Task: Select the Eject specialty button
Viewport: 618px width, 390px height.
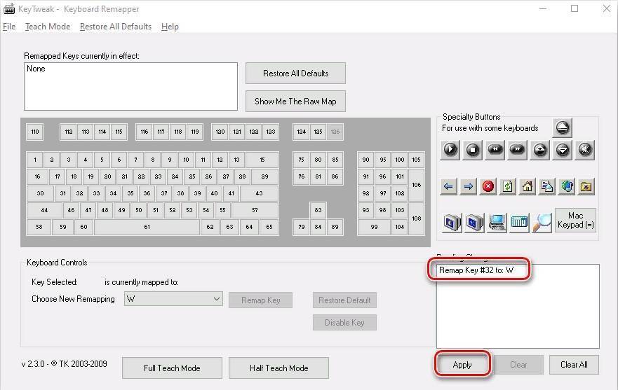Action: (563, 128)
